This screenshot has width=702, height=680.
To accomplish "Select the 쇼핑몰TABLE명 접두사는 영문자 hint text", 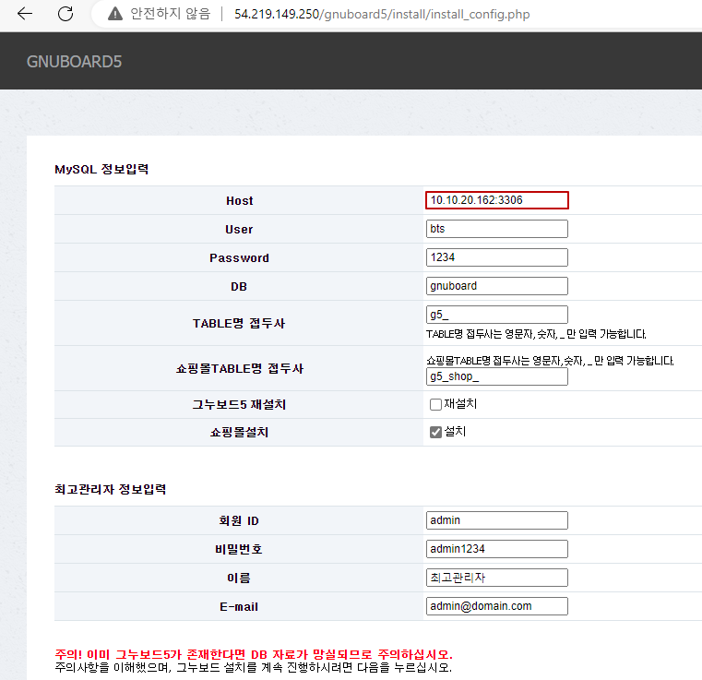I will pyautogui.click(x=550, y=361).
